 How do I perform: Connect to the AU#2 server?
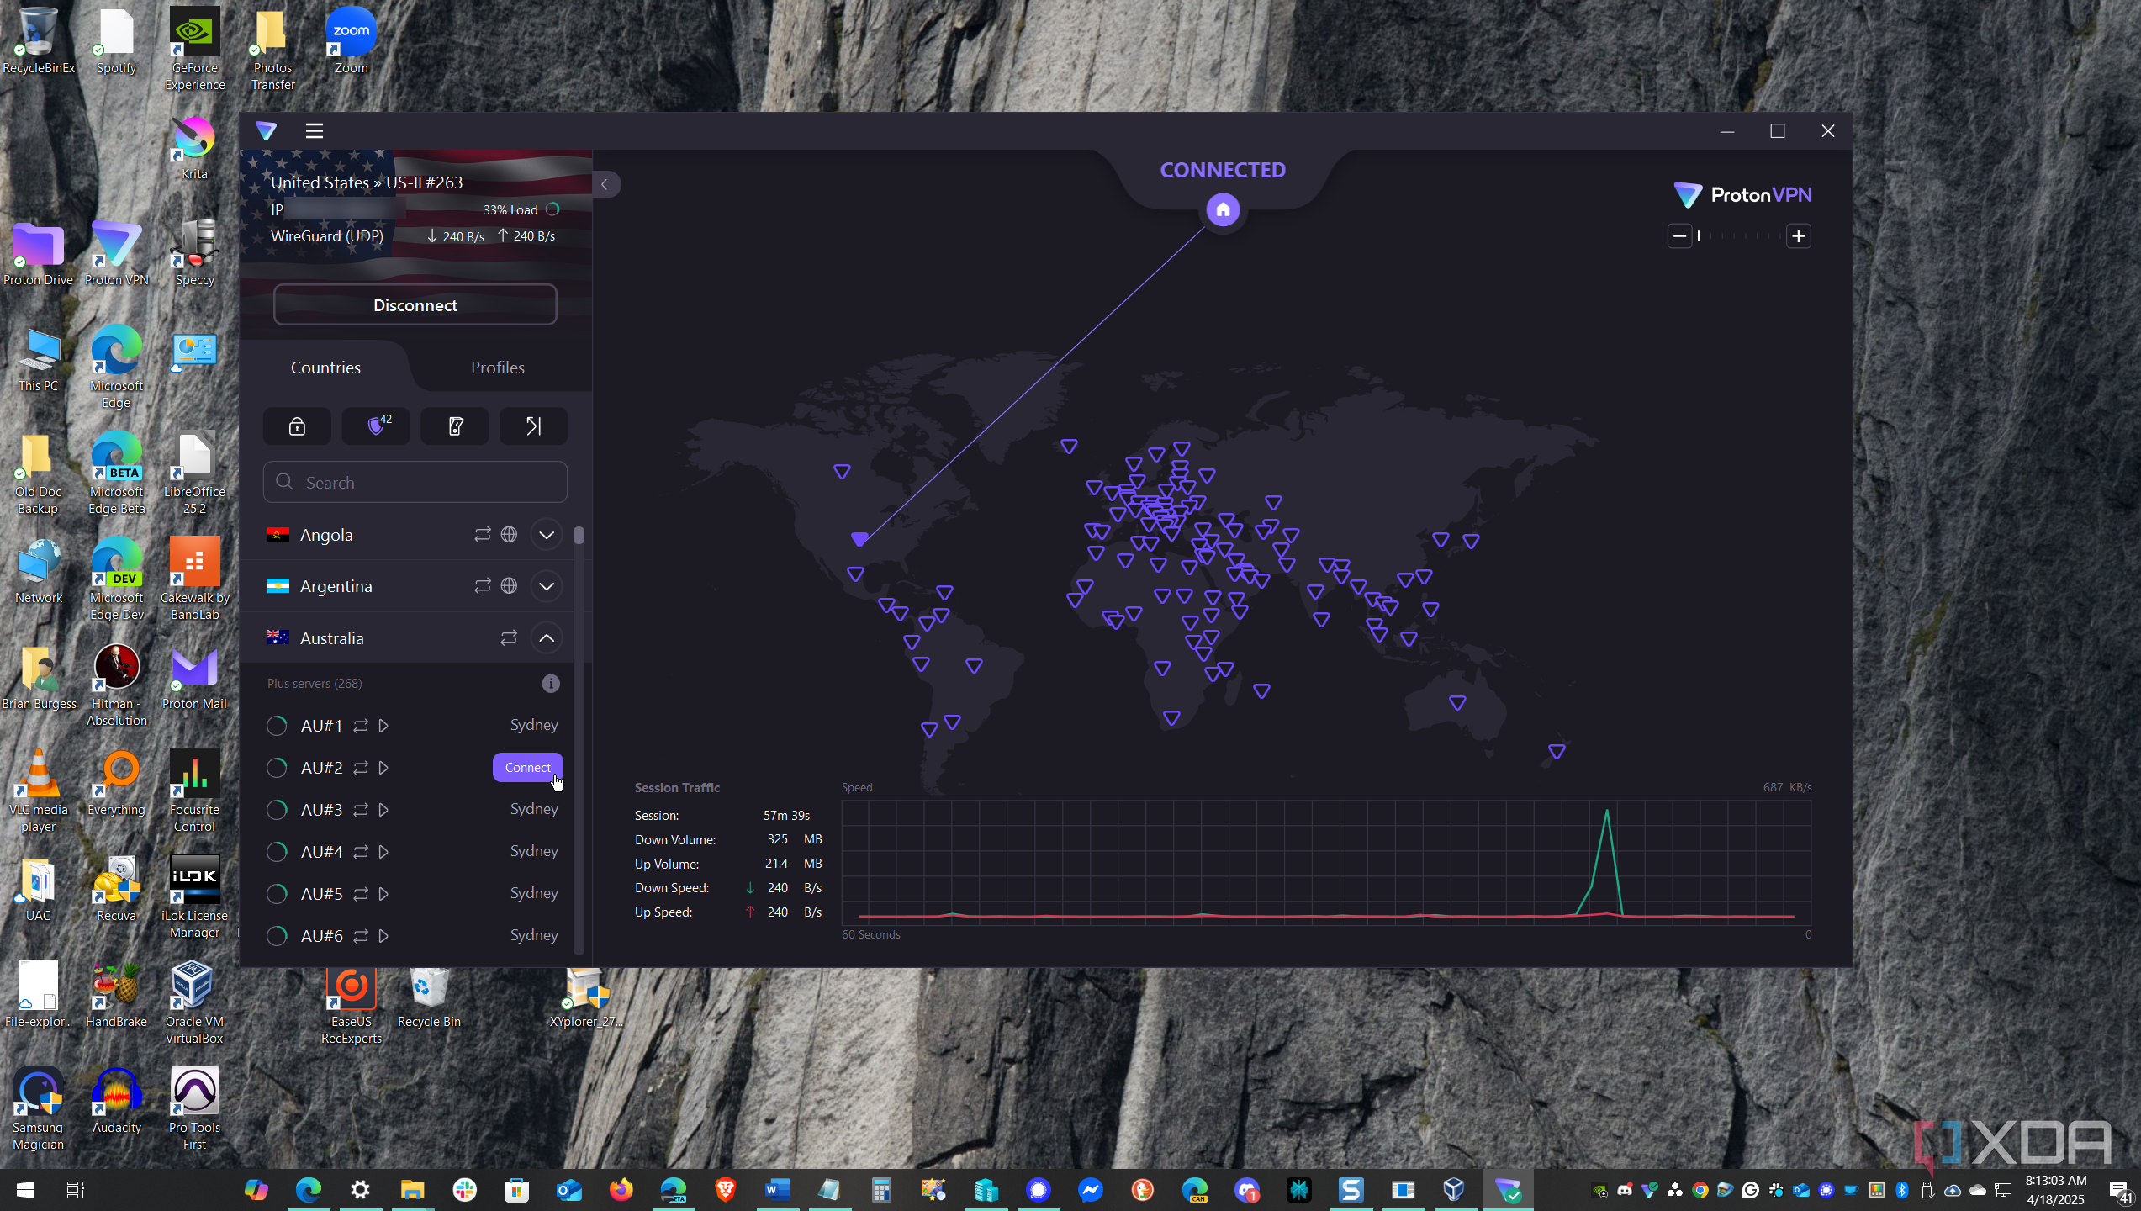(527, 767)
